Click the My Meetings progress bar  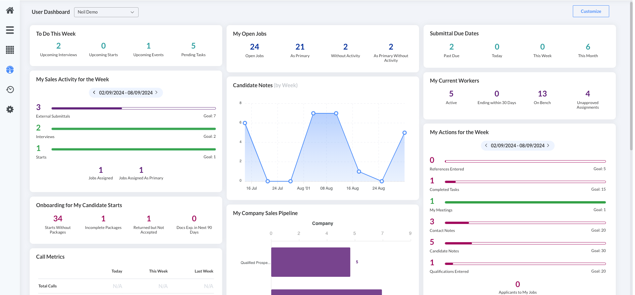[525, 202]
